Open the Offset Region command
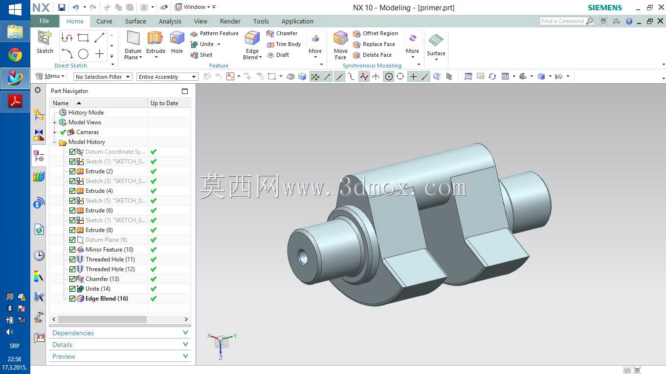 click(376, 33)
